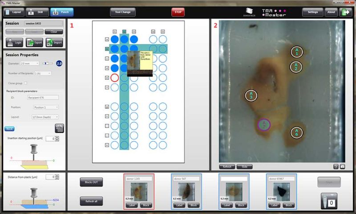Click empty core at row k column 05

(x=163, y=145)
